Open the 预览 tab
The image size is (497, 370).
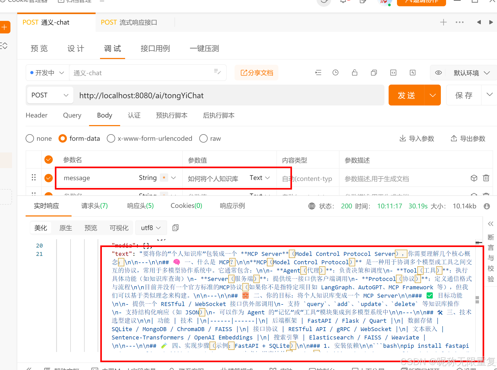tap(39, 48)
